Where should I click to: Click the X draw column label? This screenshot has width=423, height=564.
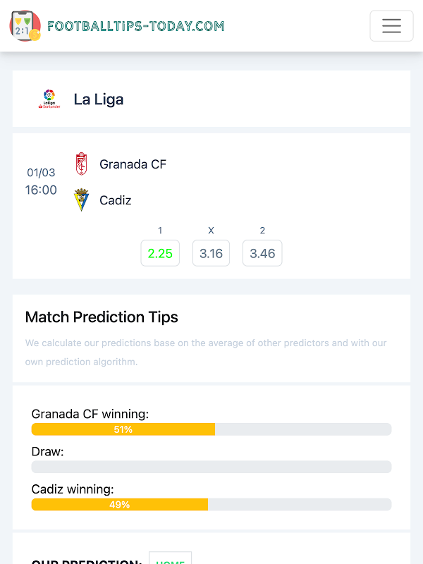(211, 231)
